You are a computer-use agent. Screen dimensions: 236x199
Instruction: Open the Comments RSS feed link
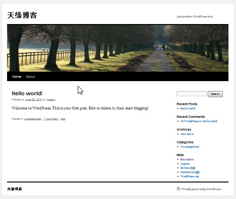pyautogui.click(x=190, y=172)
